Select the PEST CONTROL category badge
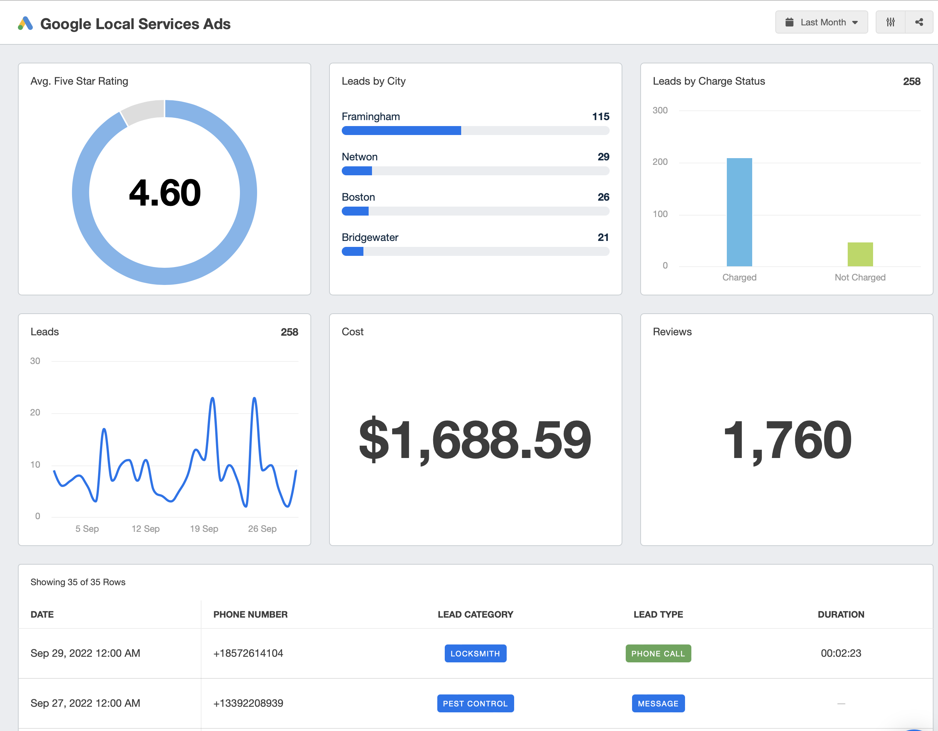This screenshot has height=731, width=938. coord(474,703)
